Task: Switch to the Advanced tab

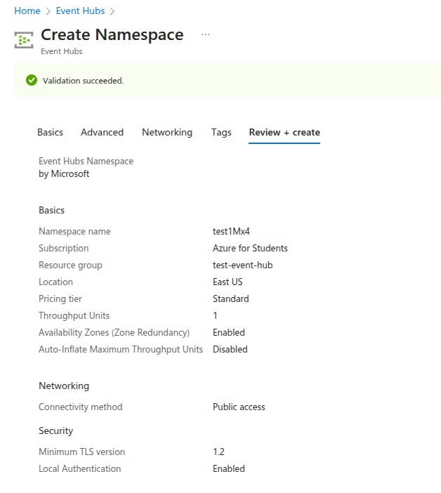Action: (x=102, y=132)
